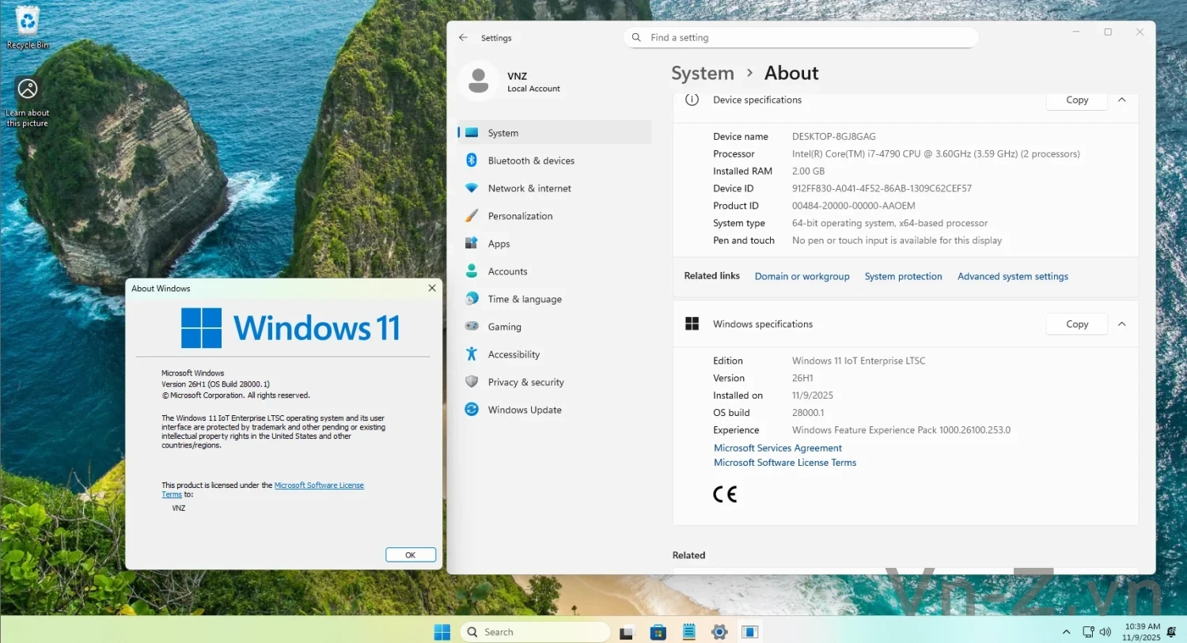Image resolution: width=1187 pixels, height=643 pixels.
Task: Go to Personalization settings
Action: click(x=520, y=216)
